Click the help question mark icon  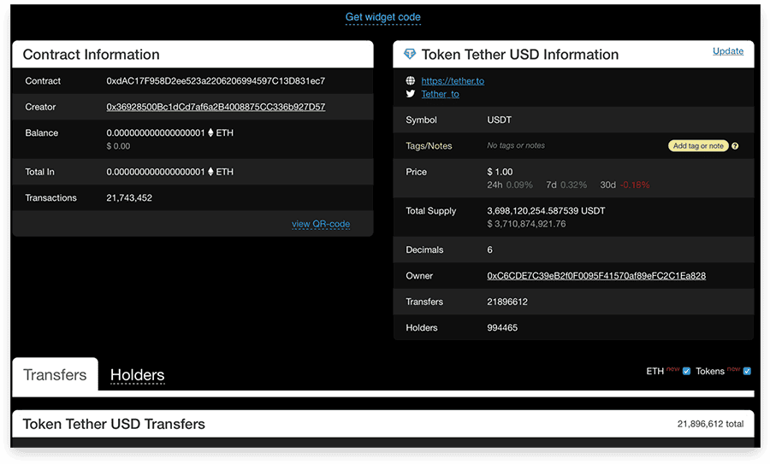tap(735, 145)
